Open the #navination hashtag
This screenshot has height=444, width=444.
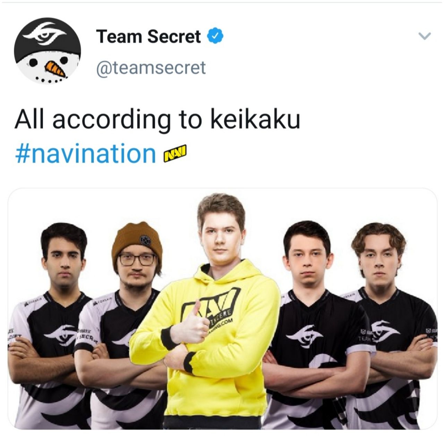[x=85, y=153]
